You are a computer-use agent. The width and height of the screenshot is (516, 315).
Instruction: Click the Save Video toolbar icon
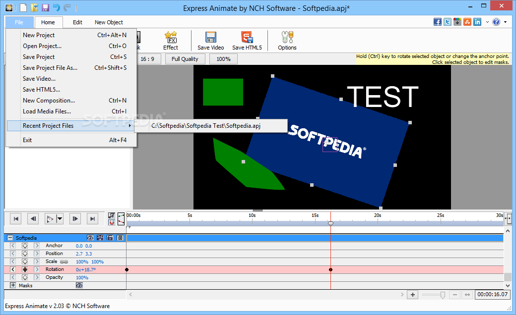pos(210,41)
